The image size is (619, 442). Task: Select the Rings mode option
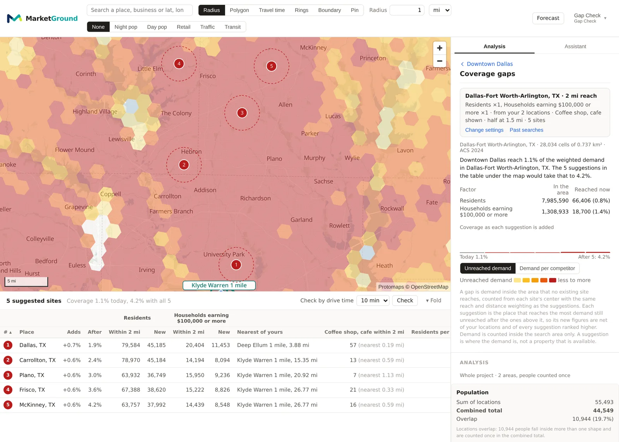click(301, 10)
